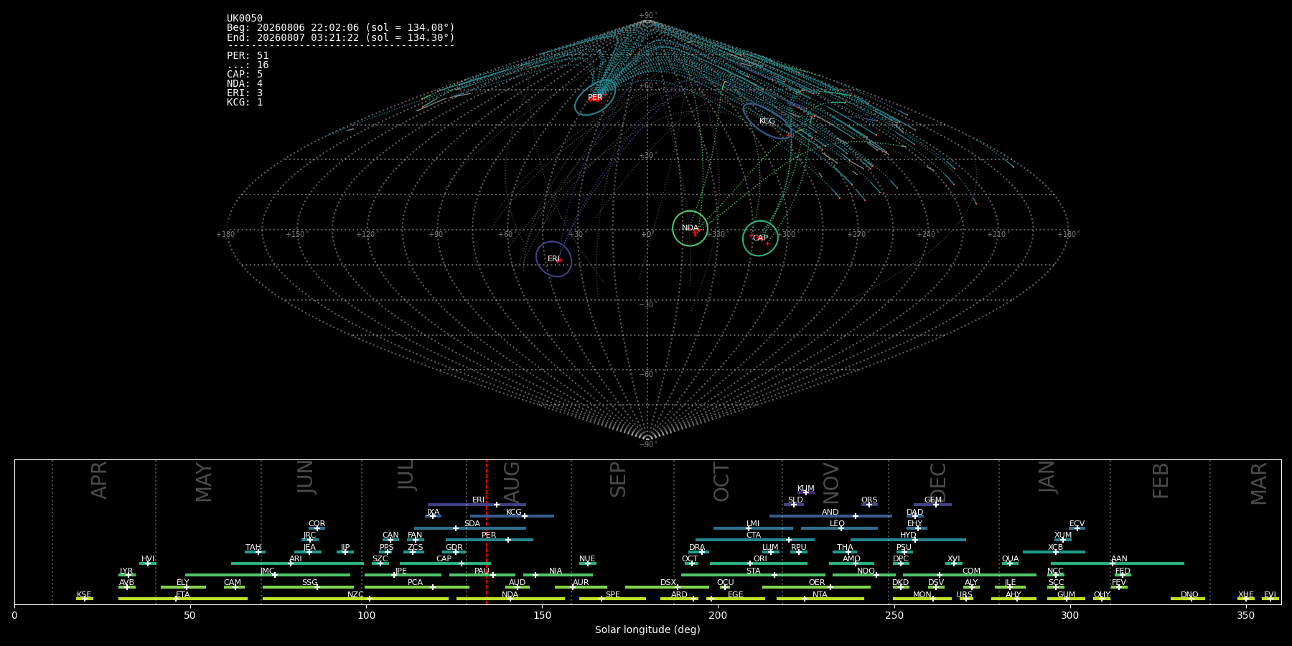1292x646 pixels.
Task: Click the KUM shower label in the timeline
Action: 806,489
